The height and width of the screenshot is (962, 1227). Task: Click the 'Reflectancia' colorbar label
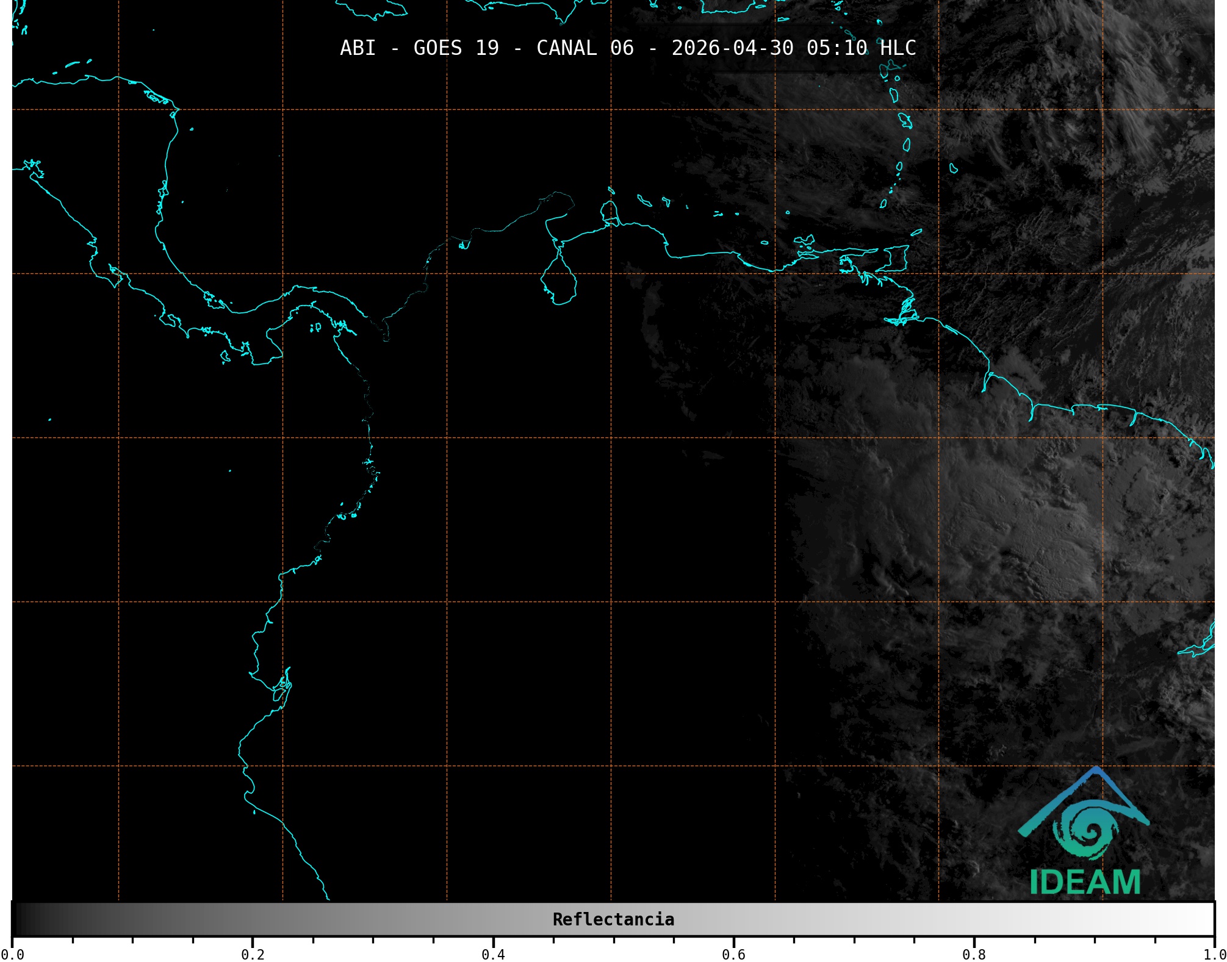click(613, 919)
